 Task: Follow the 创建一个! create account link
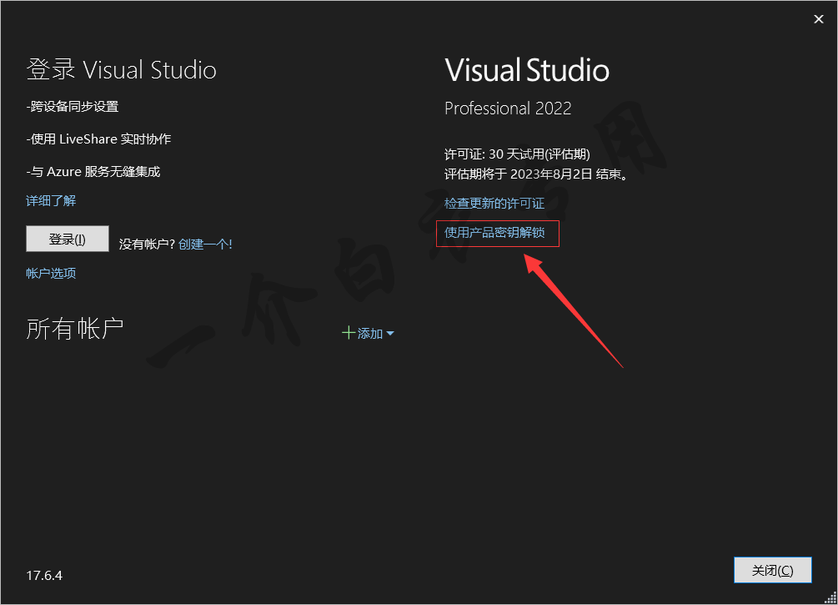204,245
